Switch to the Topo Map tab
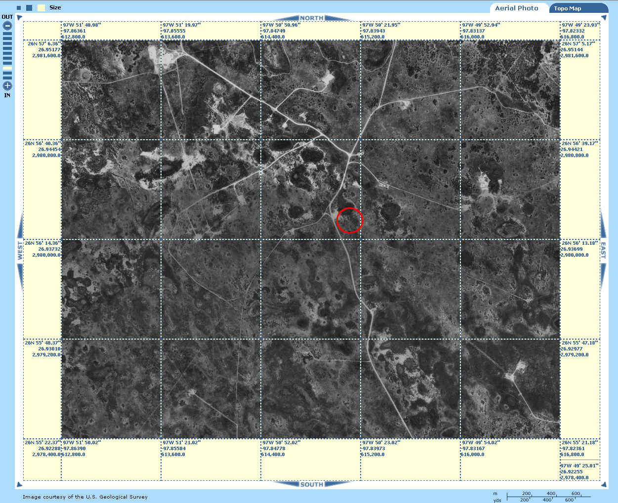This screenshot has height=503, width=618. tap(567, 8)
